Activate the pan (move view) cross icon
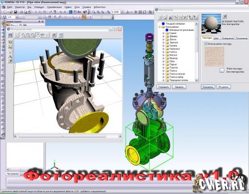249x194 pixels. (x=136, y=12)
